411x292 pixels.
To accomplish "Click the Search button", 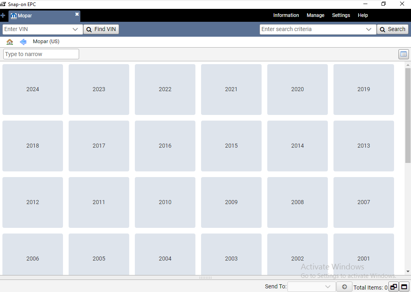I will (392, 29).
